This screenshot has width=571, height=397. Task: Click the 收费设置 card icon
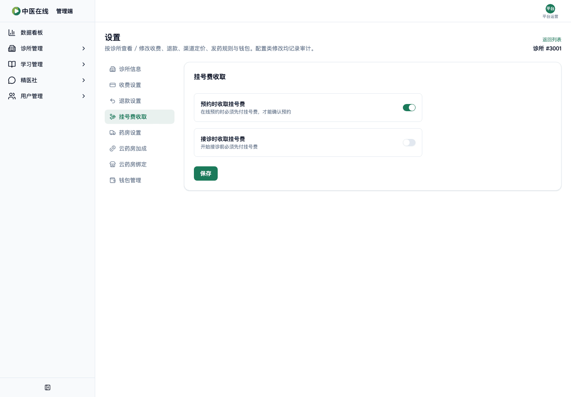113,85
